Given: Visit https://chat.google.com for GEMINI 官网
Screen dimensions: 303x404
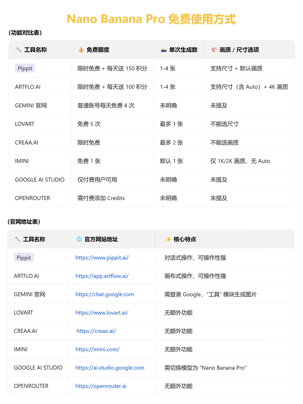Looking at the screenshot, I should point(104,294).
